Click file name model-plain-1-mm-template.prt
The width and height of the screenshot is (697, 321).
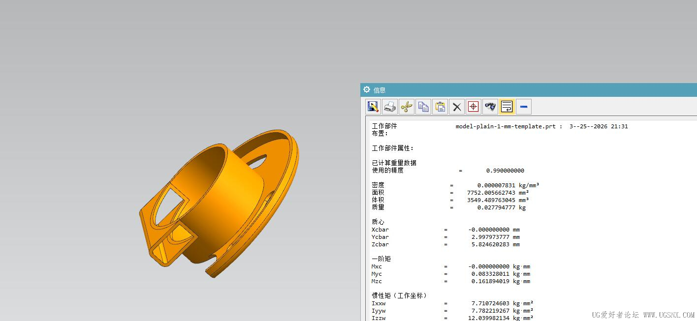(x=506, y=126)
